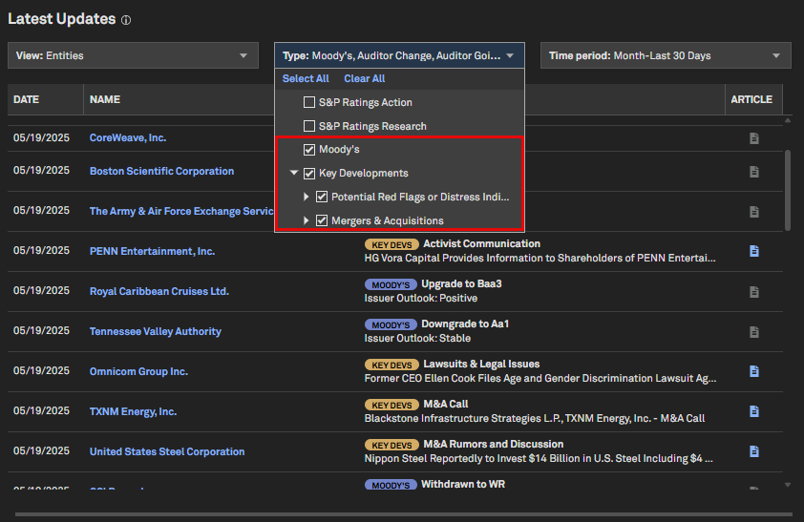
Task: Sort by the NAME column header
Action: point(105,99)
